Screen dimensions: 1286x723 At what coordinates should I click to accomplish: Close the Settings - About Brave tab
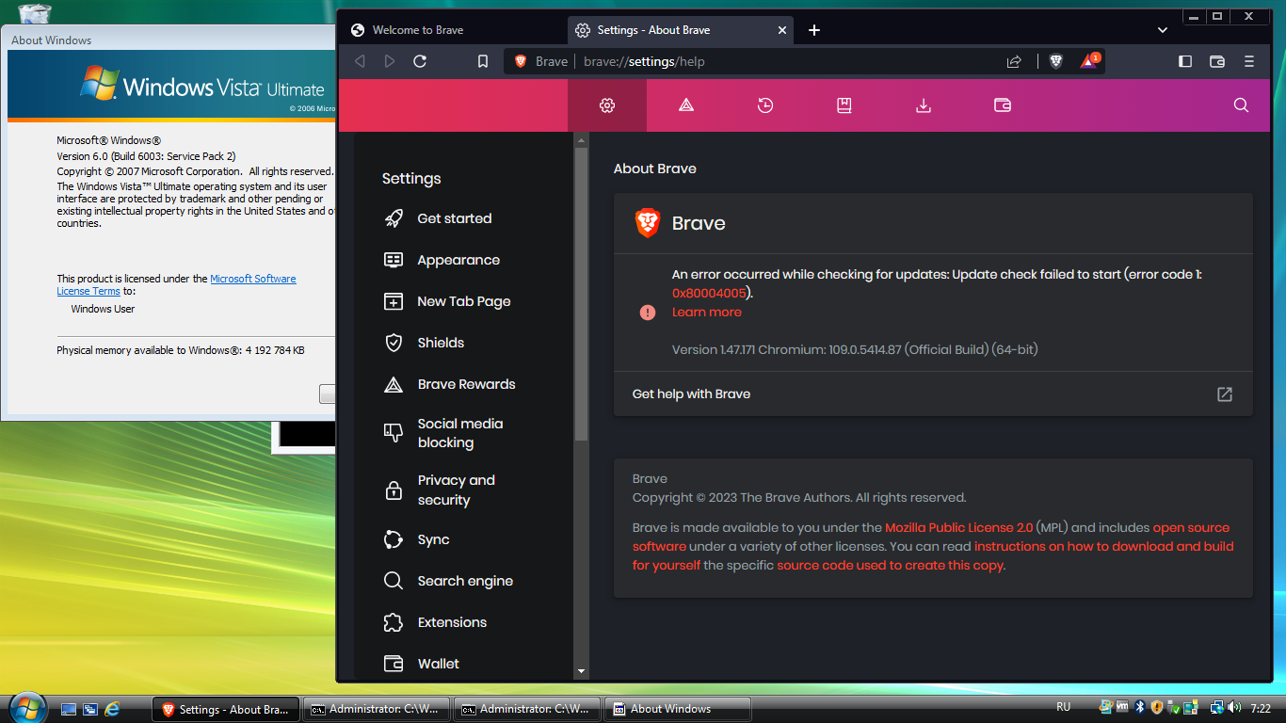(x=781, y=30)
